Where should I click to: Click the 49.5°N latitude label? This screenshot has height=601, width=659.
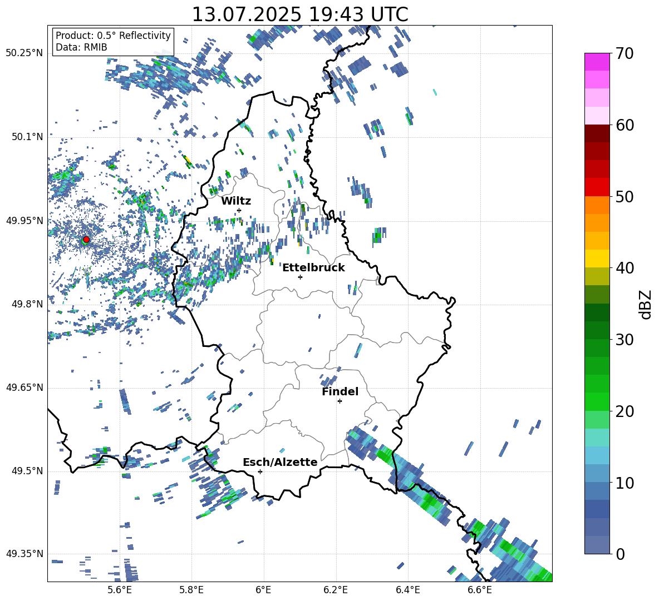click(x=27, y=471)
